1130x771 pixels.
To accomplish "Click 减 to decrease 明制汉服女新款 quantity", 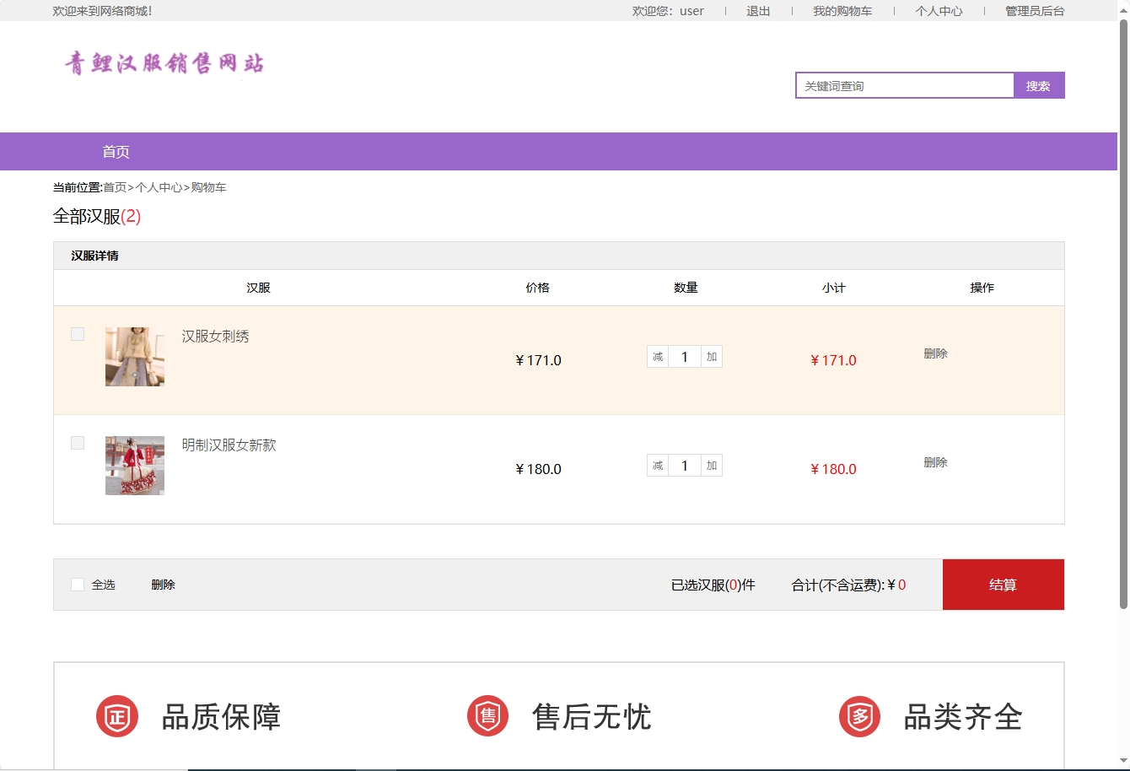I will pos(657,465).
